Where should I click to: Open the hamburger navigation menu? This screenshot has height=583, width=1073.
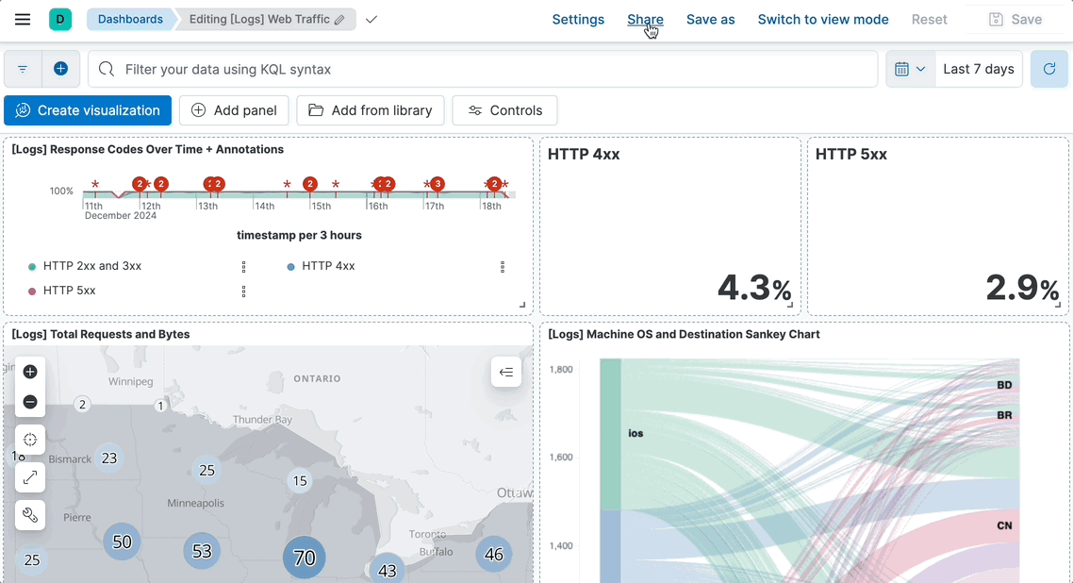(23, 19)
